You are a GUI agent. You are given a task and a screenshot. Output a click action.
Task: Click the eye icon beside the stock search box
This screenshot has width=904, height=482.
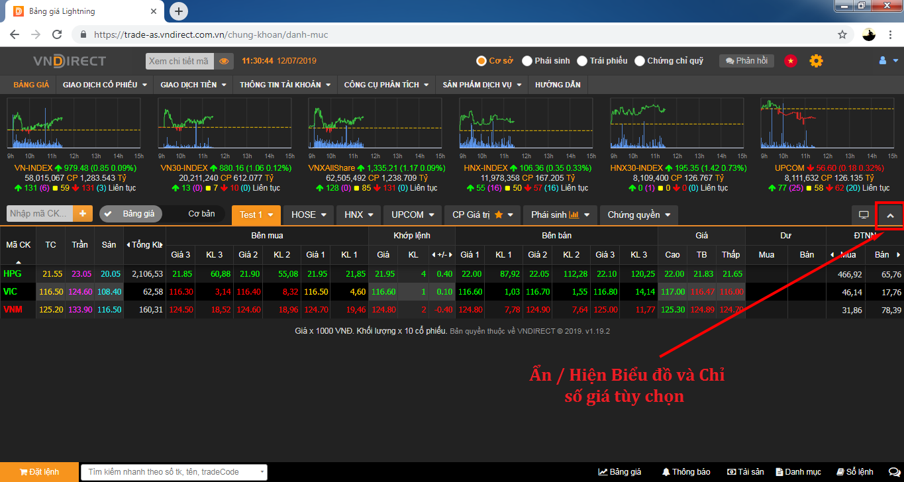pos(224,61)
